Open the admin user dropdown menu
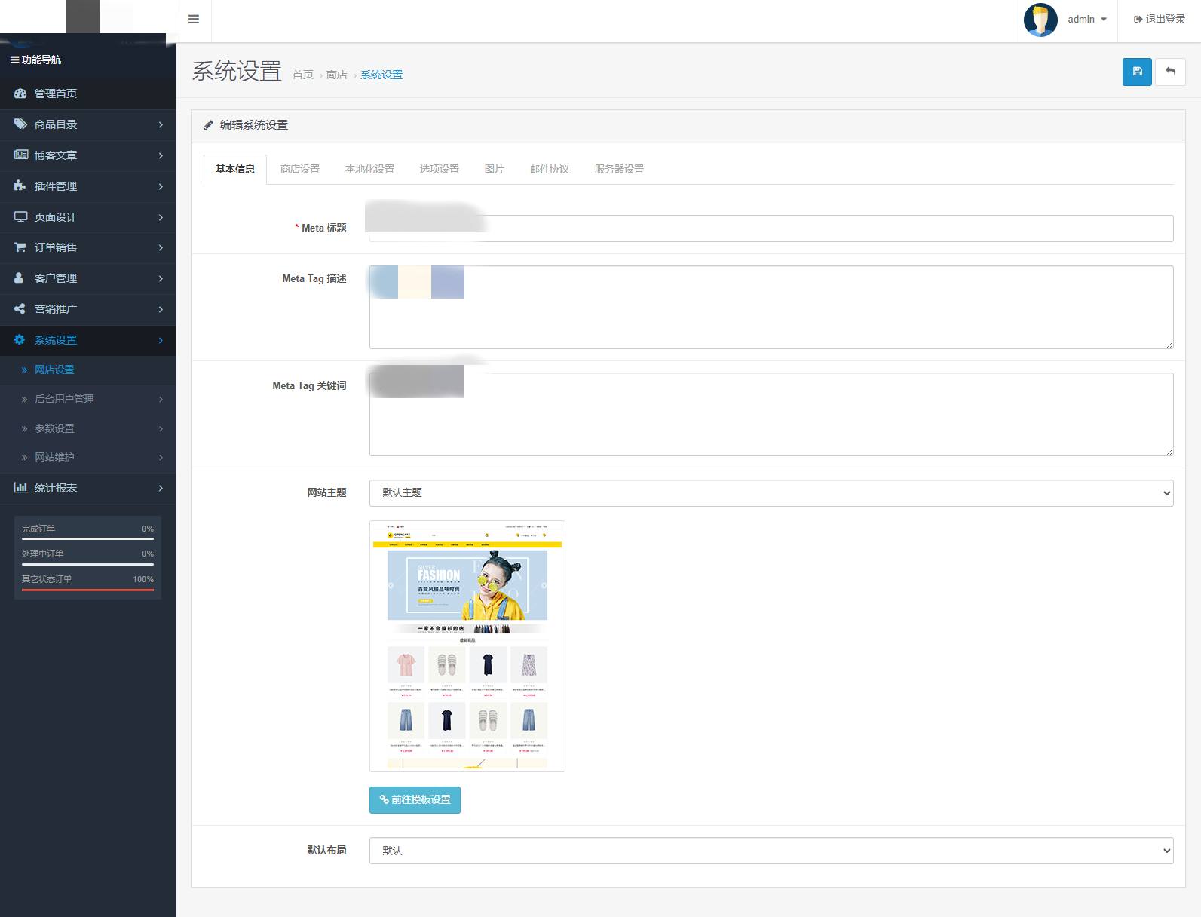The image size is (1201, 917). [x=1087, y=20]
